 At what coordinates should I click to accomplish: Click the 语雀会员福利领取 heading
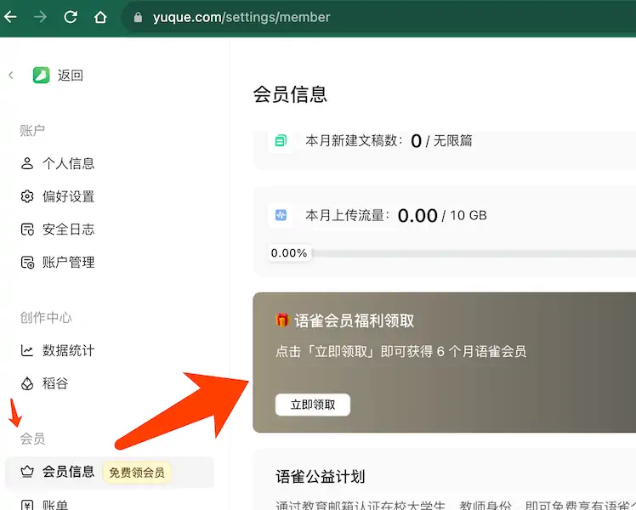tap(354, 320)
